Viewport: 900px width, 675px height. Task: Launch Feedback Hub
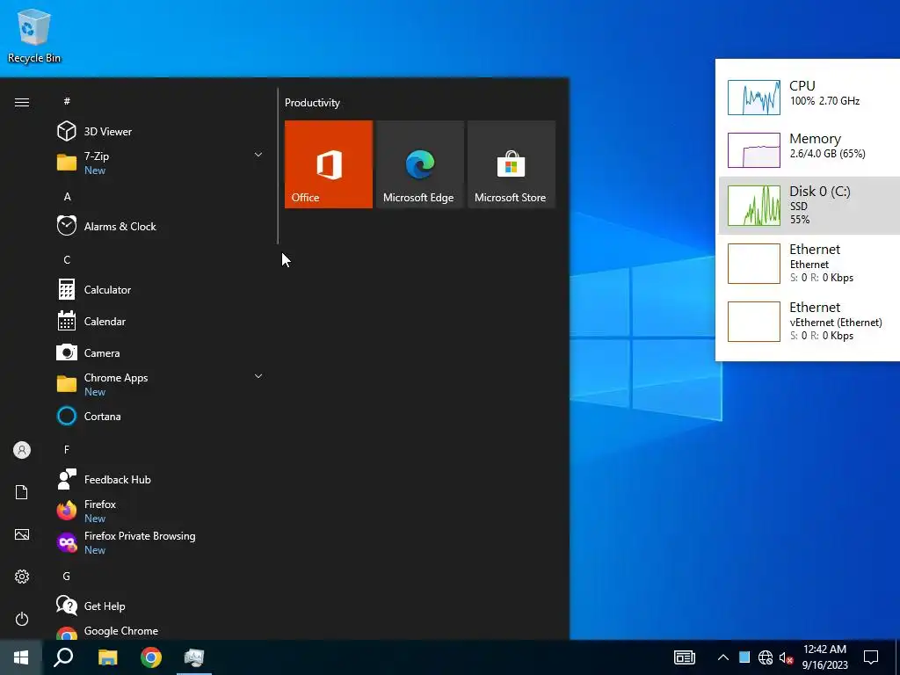click(161, 479)
